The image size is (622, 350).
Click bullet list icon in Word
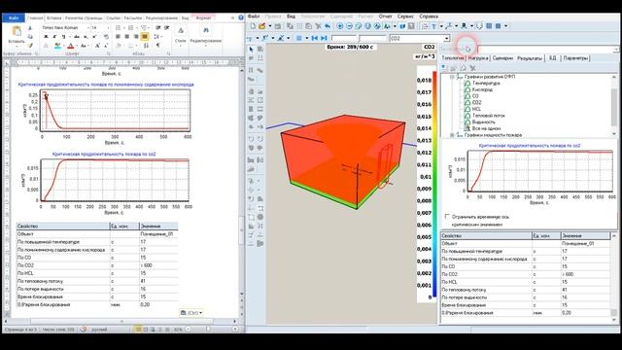click(119, 28)
